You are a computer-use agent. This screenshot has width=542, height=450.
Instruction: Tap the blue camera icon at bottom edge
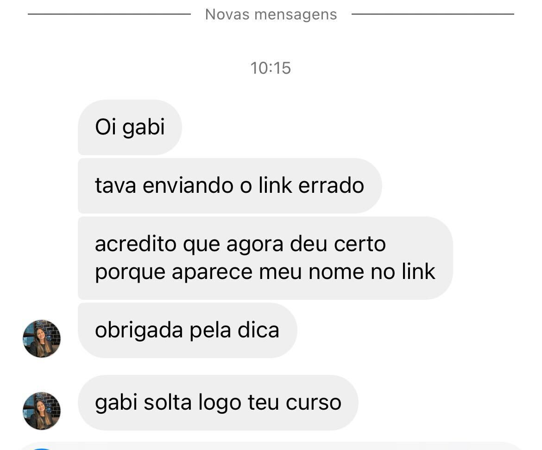pyautogui.click(x=42, y=448)
